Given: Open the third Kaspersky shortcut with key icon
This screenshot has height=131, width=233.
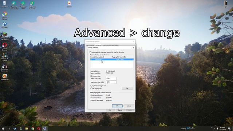Looking at the screenshot, I should coord(32,5).
